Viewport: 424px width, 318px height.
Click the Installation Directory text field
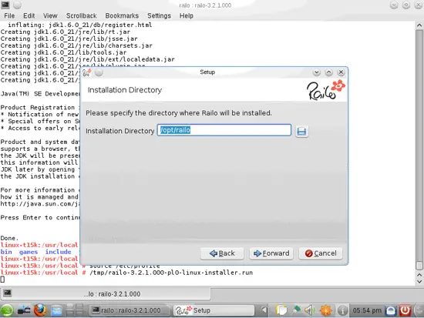224,130
